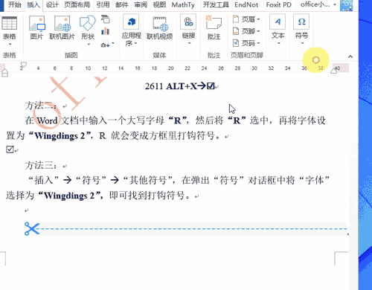Image resolution: width=372 pixels, height=290 pixels.
Task: Click the 页脚 footer icon
Action: tap(236, 31)
